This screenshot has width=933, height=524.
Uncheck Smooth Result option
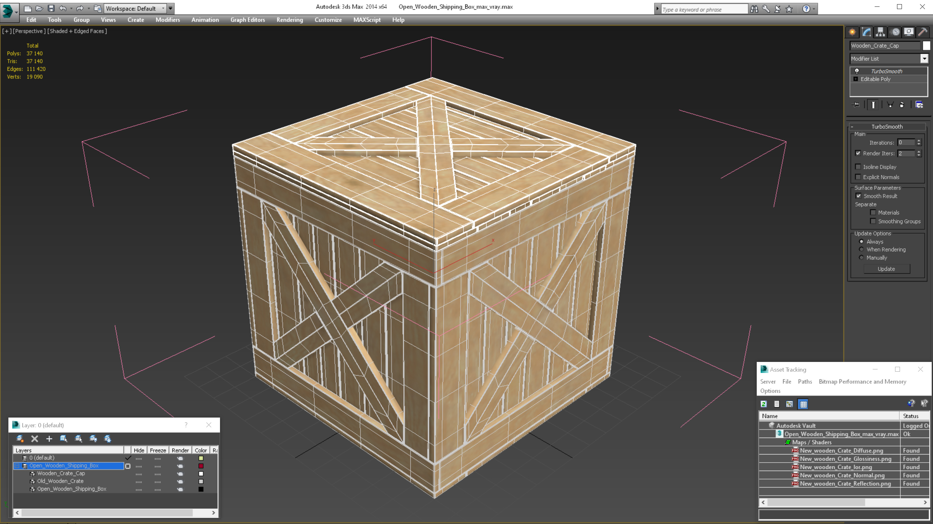click(858, 196)
